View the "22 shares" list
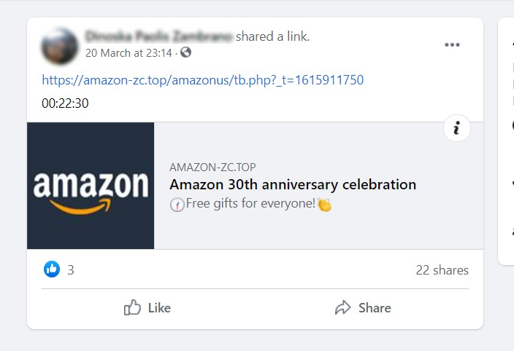Screen dimensions: 514x351 point(442,270)
